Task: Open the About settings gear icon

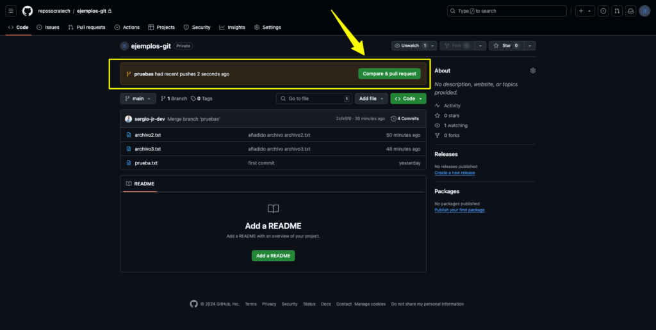Action: [532, 70]
